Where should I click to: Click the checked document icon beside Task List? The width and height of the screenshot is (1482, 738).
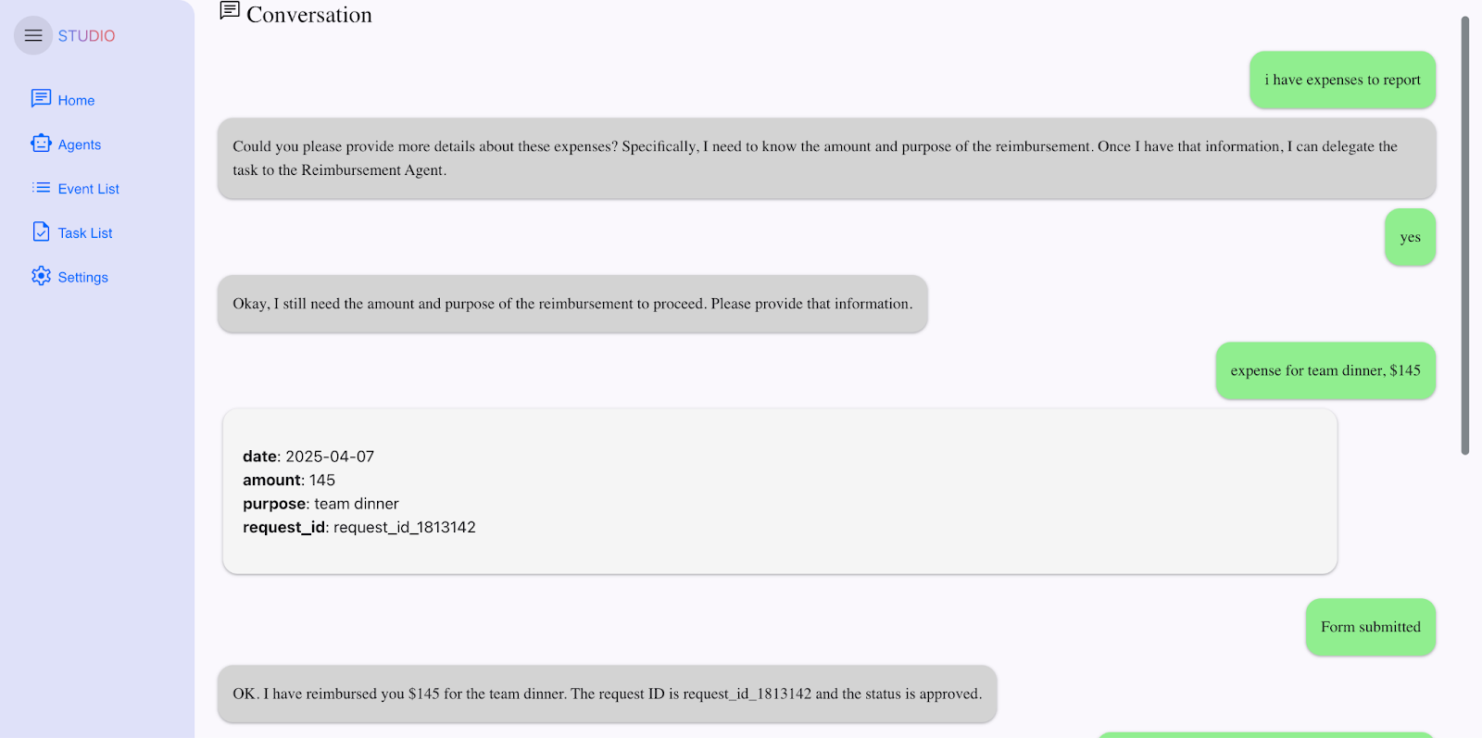tap(41, 231)
